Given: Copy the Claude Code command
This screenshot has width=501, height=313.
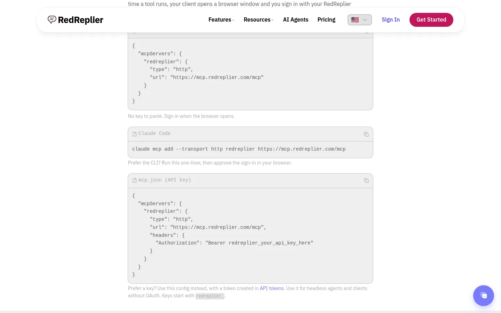Looking at the screenshot, I should pos(366,134).
